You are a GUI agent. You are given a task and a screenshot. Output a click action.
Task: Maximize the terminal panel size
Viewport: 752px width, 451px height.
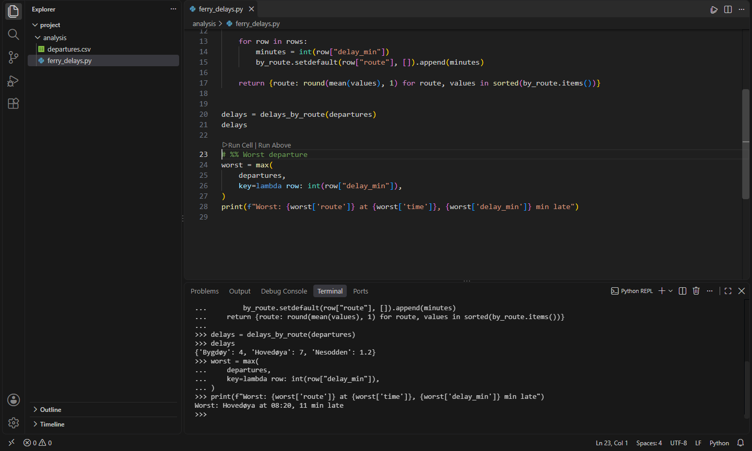pyautogui.click(x=728, y=291)
